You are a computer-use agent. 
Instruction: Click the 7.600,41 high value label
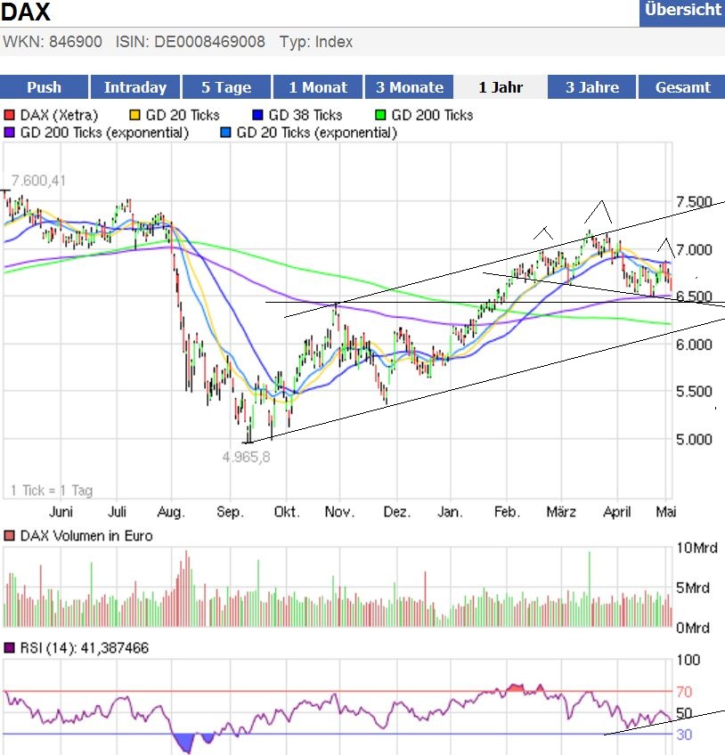[x=38, y=181]
